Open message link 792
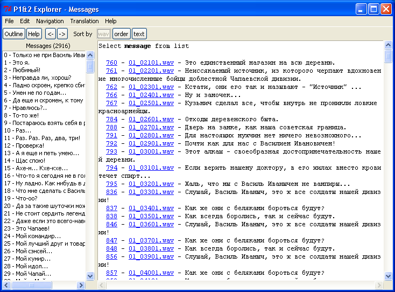This screenshot has height=292, width=395. pyautogui.click(x=111, y=143)
